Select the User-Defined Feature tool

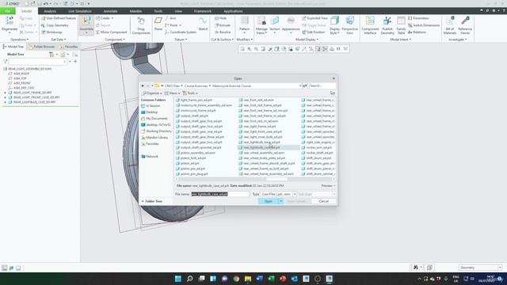coord(59,18)
